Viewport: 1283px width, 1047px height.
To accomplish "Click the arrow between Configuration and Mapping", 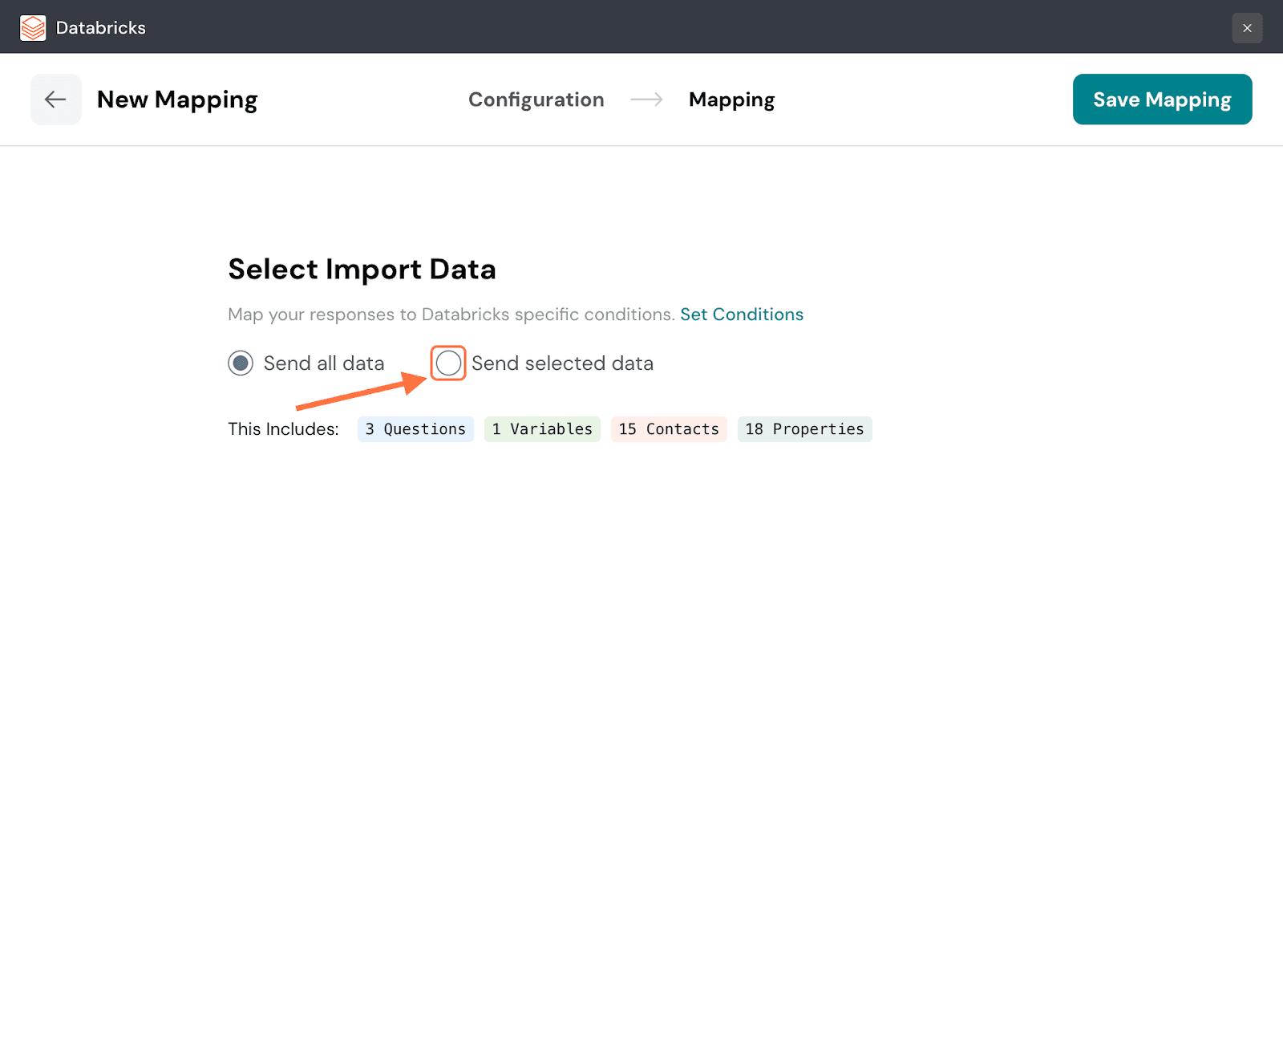I will point(646,99).
